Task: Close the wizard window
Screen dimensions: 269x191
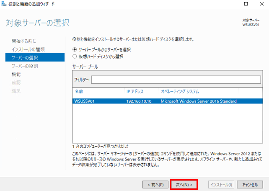Action: point(262,4)
